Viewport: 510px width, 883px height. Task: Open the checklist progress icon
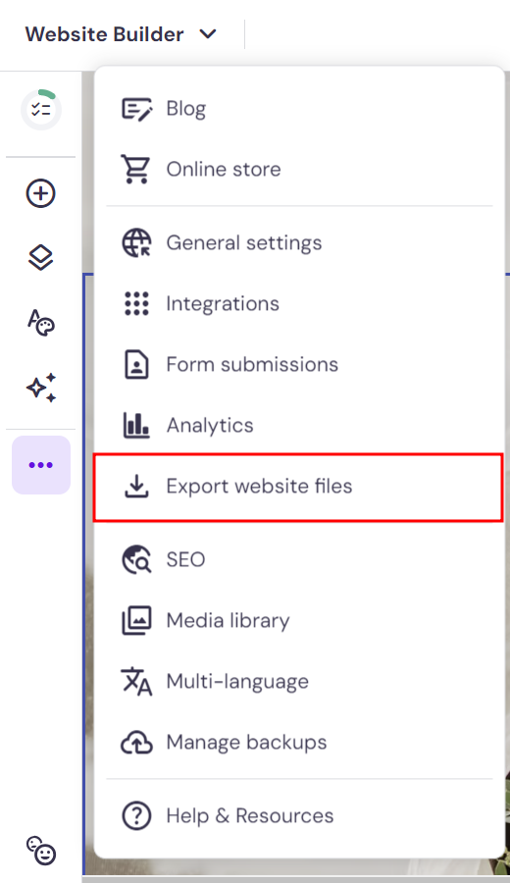41,109
